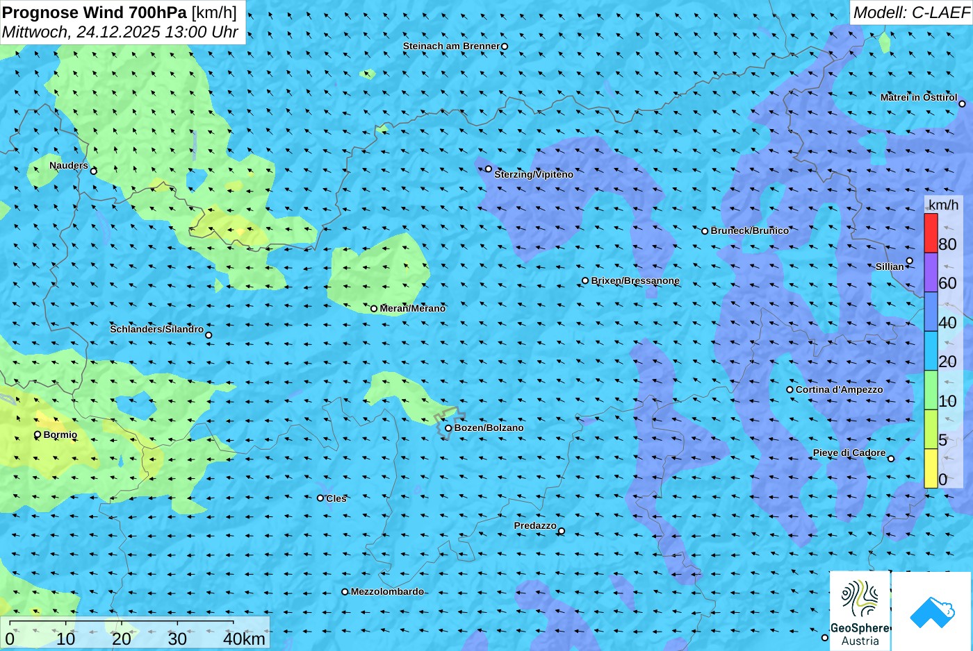Click the Bormio location label

point(60,434)
